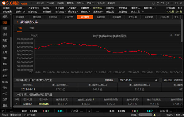This screenshot has width=184, height=117.
Task: Open the 新股IPO dropdown
Action: (90, 12)
